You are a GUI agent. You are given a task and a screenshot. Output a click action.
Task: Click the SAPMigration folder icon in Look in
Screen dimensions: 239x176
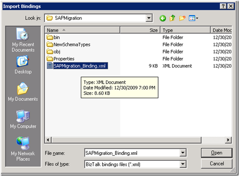point(49,18)
